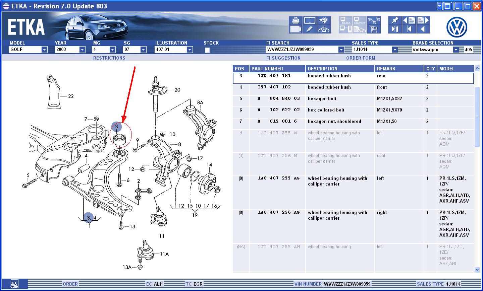The width and height of the screenshot is (483, 291).
Task: Expand the SG dropdown showing 07
Action: (143, 50)
